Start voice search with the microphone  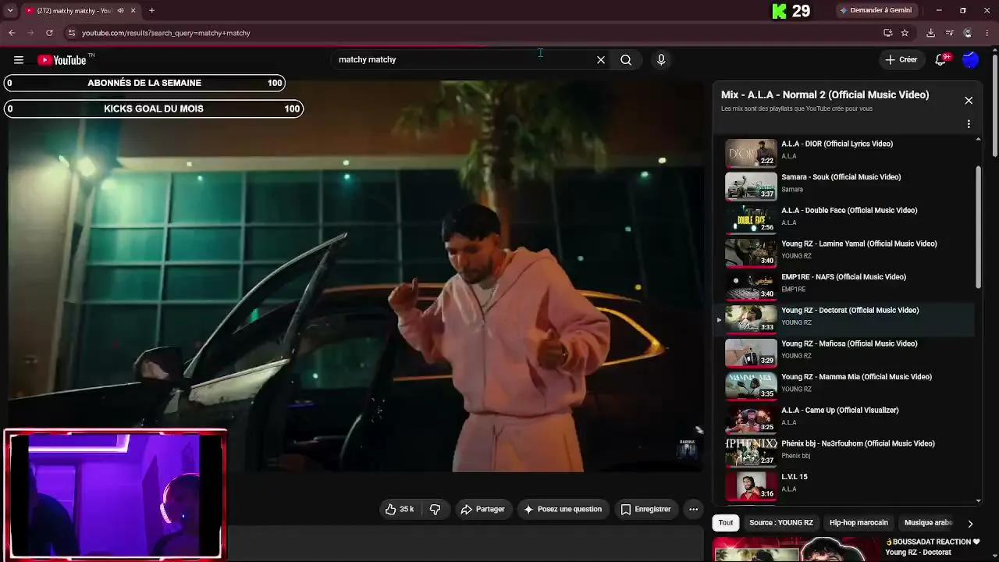(x=661, y=60)
